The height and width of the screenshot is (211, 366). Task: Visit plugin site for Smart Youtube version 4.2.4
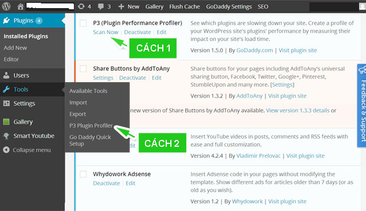tap(305, 156)
